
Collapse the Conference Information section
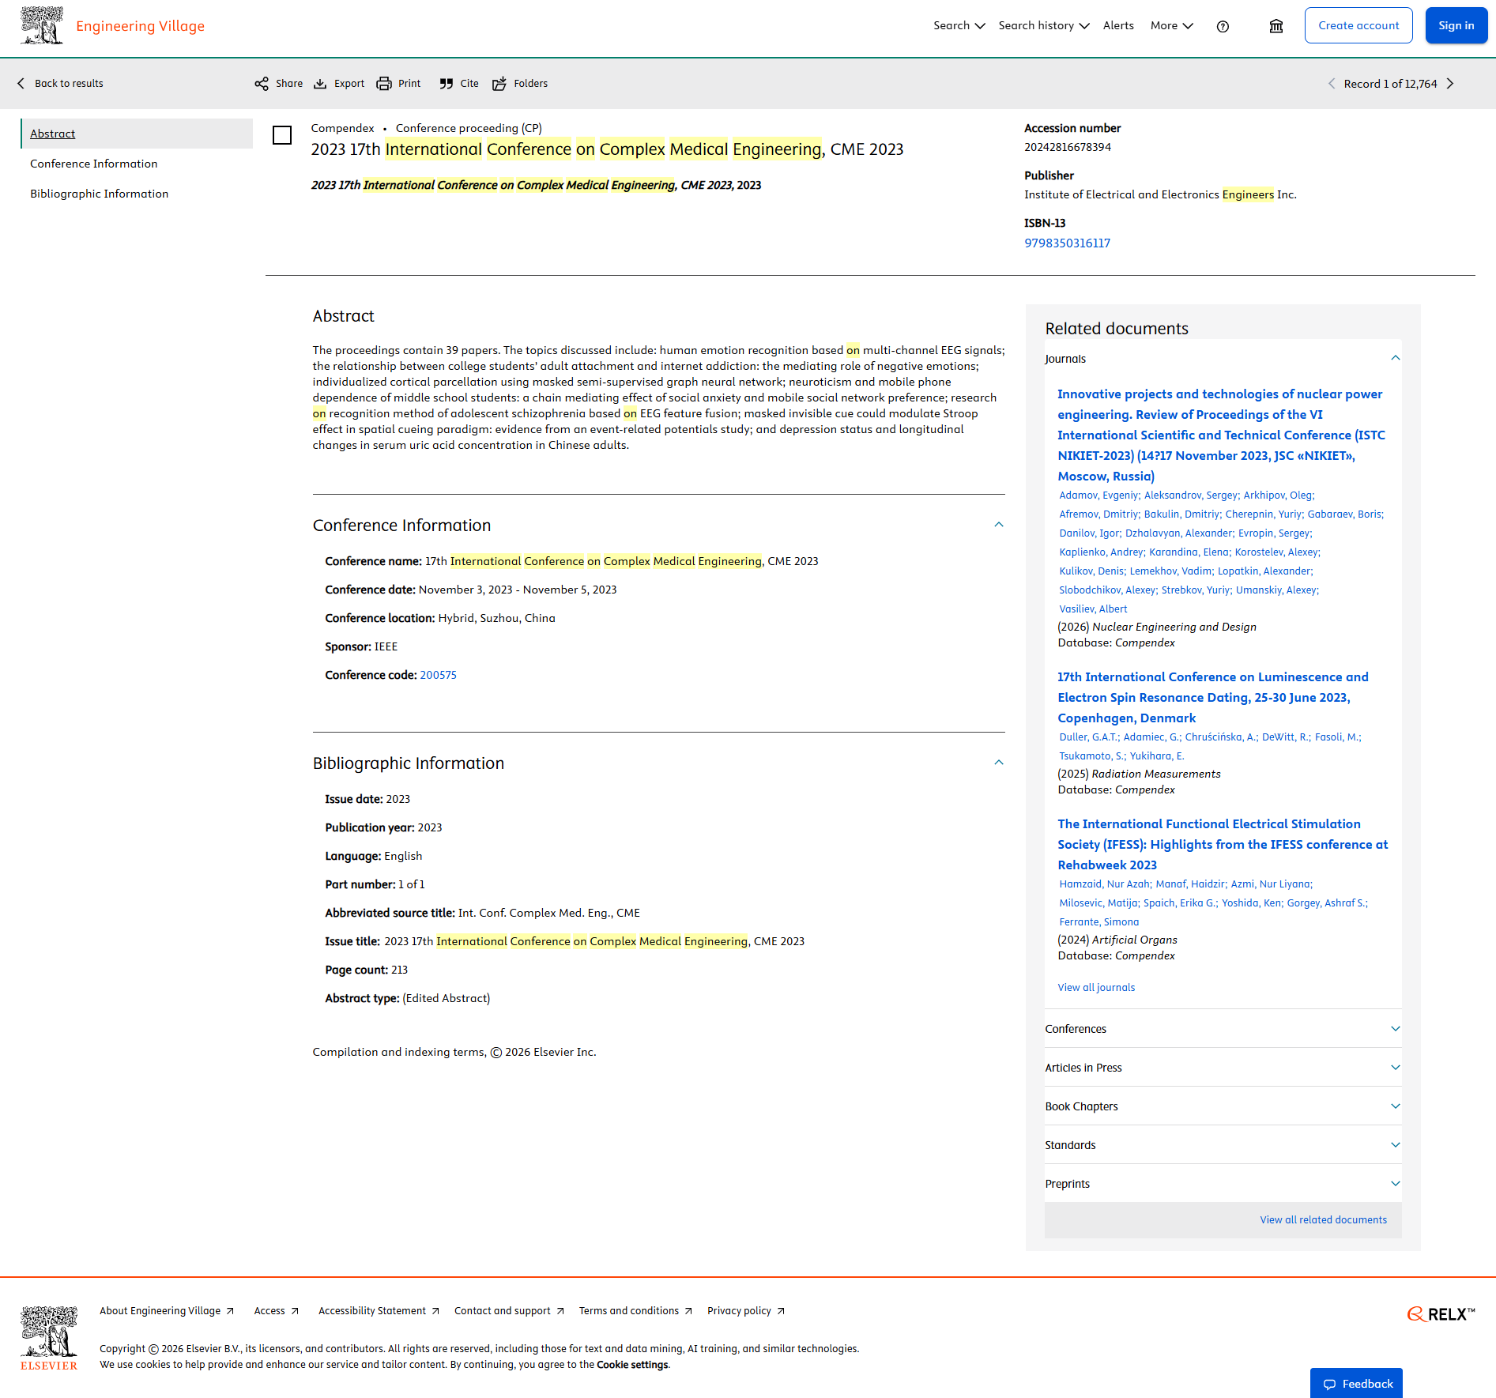pyautogui.click(x=999, y=525)
